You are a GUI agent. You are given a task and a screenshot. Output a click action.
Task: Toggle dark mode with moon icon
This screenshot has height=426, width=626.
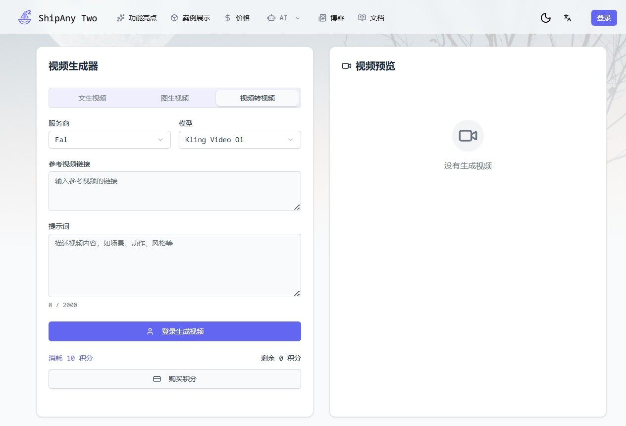pyautogui.click(x=545, y=18)
